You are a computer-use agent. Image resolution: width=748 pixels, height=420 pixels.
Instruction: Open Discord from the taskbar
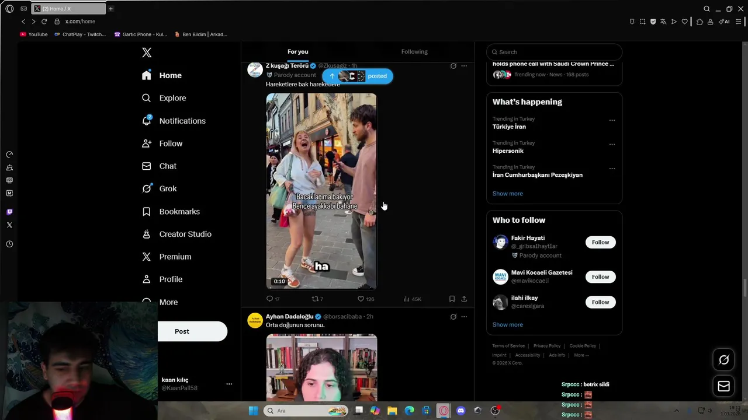[460, 411]
